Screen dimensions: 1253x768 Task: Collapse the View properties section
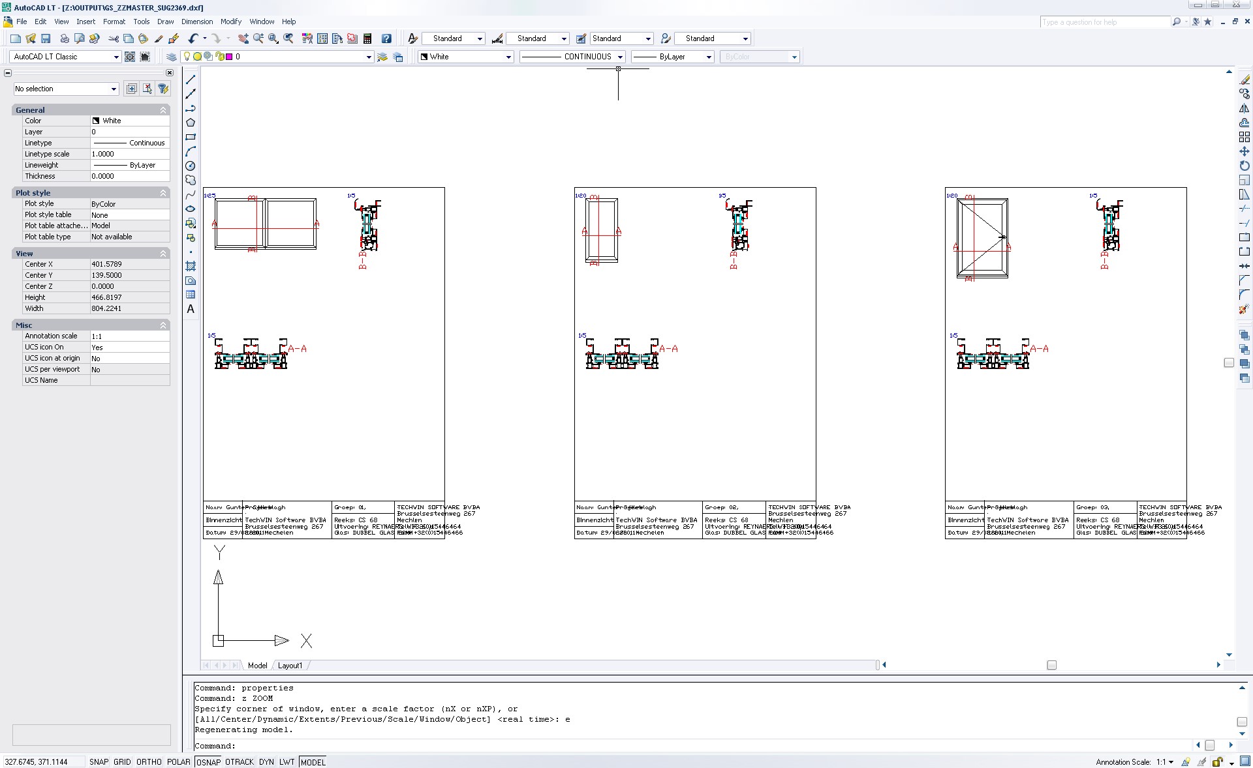[163, 254]
